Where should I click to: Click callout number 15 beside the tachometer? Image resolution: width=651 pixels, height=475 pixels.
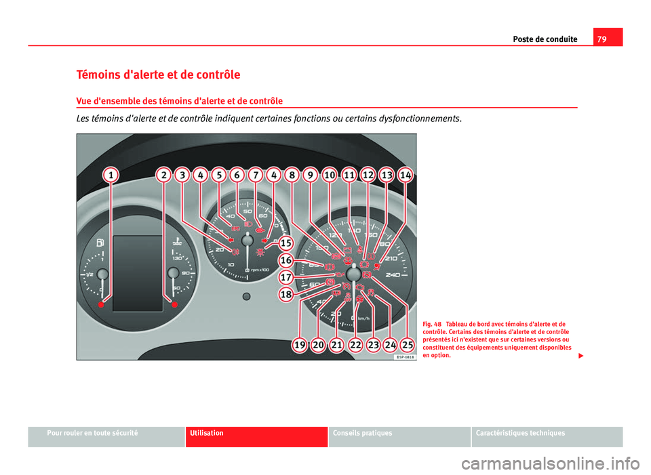(286, 243)
